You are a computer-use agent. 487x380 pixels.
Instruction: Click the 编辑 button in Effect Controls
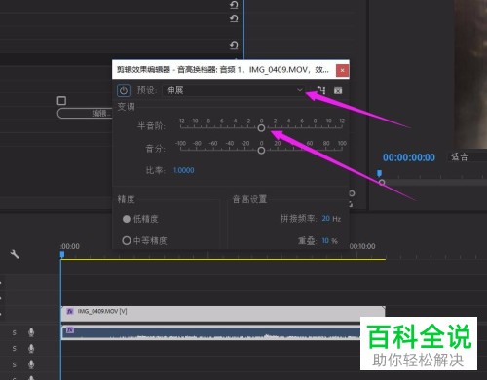point(85,113)
